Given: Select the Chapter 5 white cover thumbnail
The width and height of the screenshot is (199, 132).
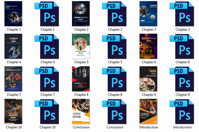Looking at the screenshot, I should [x=81, y=47].
